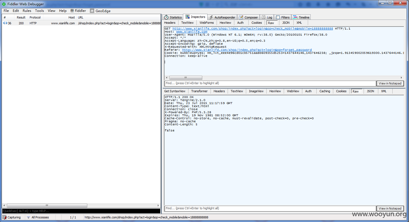Click 'false' response body text
This screenshot has width=409, height=222.
169,130
